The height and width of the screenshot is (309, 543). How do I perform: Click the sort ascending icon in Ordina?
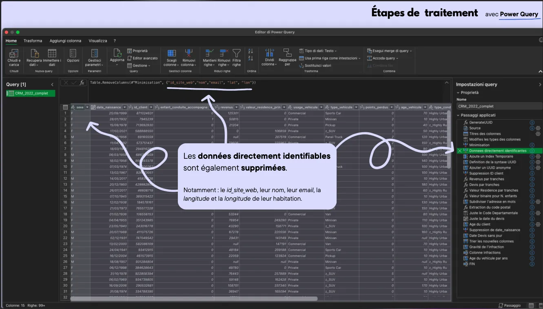pos(251,51)
